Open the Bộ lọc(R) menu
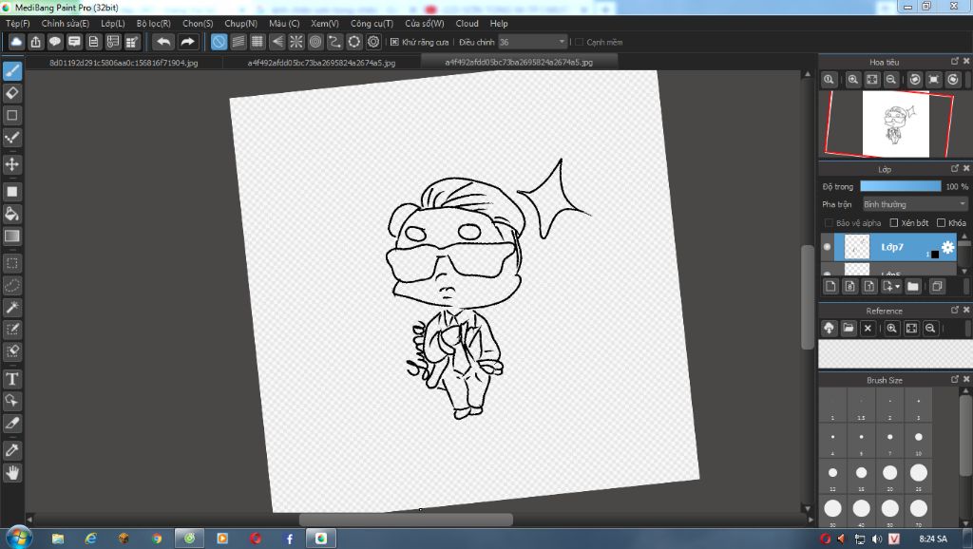973x549 pixels. tap(153, 24)
